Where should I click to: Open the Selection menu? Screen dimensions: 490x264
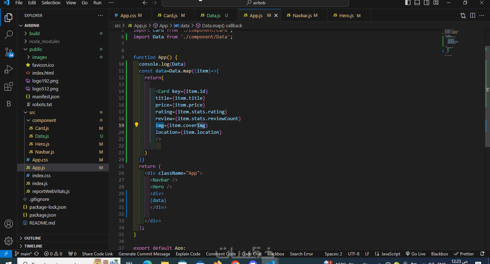(51, 3)
